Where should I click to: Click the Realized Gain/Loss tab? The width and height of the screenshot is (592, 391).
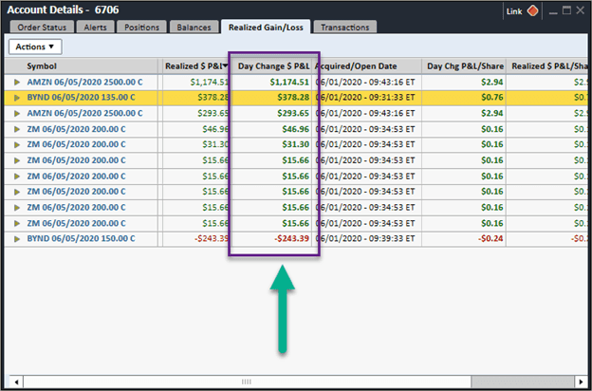coord(266,28)
